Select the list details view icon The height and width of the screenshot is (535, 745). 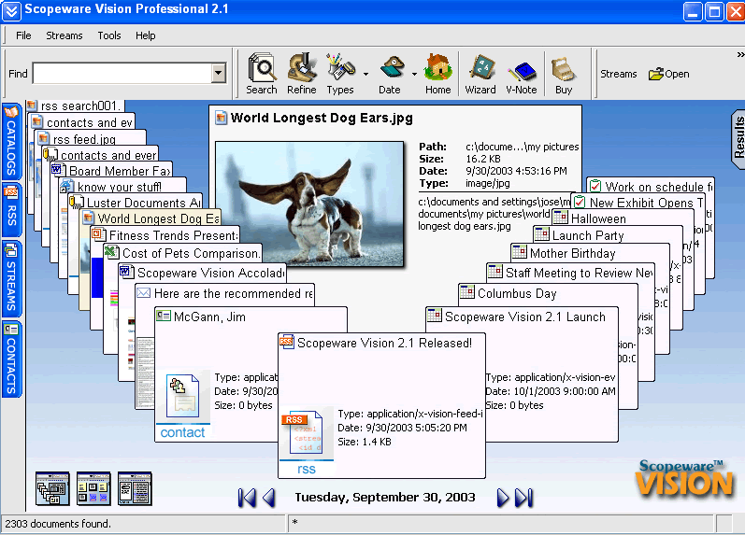135,488
